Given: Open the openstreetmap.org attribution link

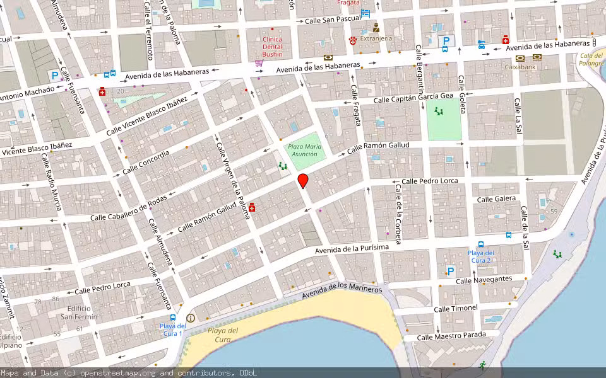Looking at the screenshot, I should tap(117, 373).
